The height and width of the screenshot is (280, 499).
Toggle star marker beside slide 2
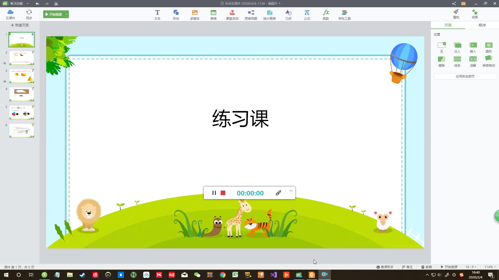click(x=4, y=63)
